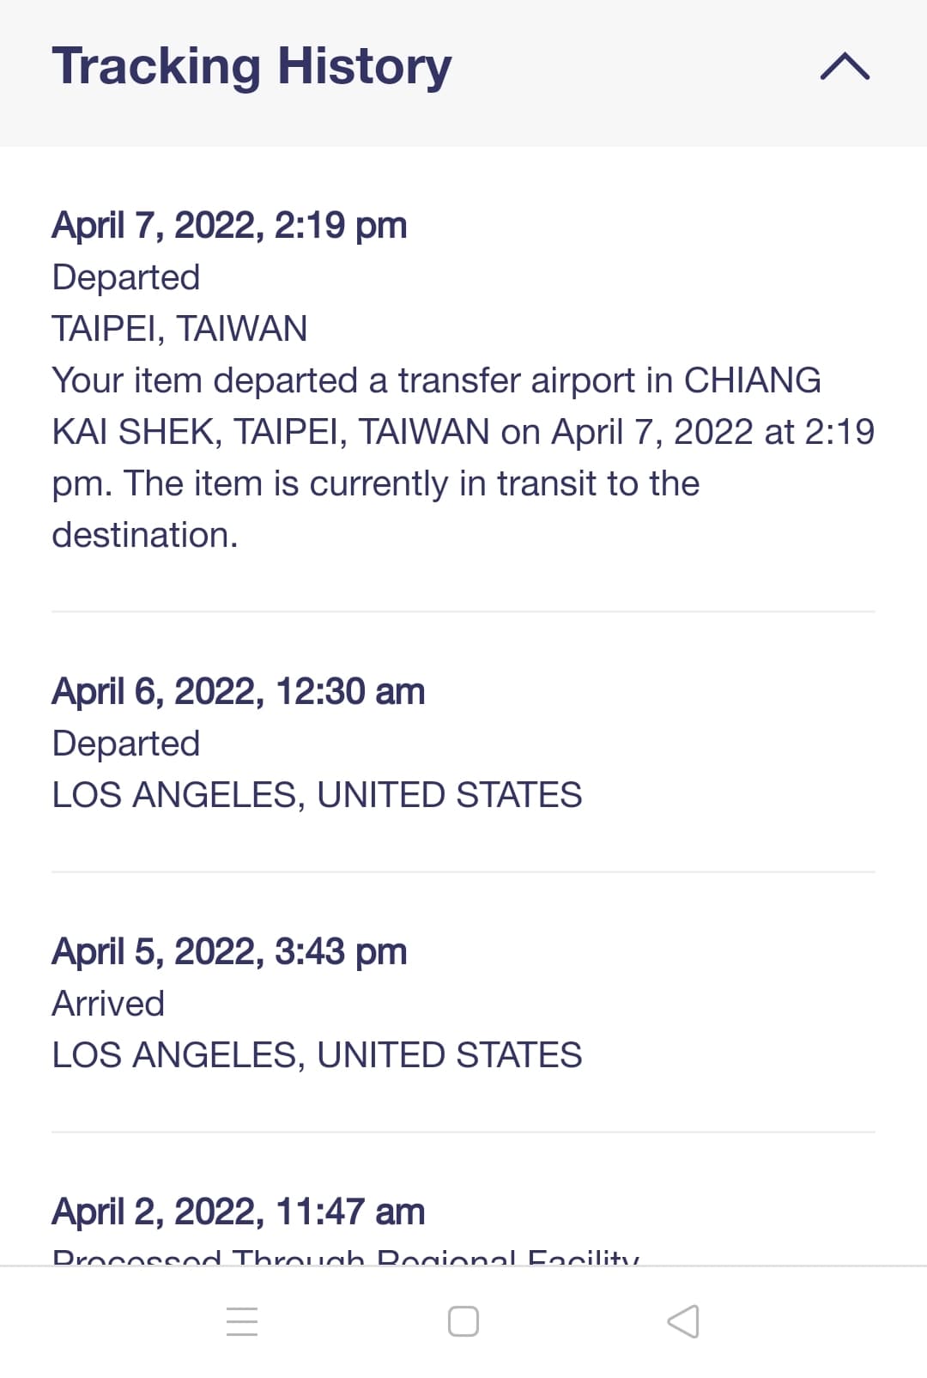927x1378 pixels.
Task: Click LOS ANGELES location under Arrived status
Action: (x=317, y=1055)
